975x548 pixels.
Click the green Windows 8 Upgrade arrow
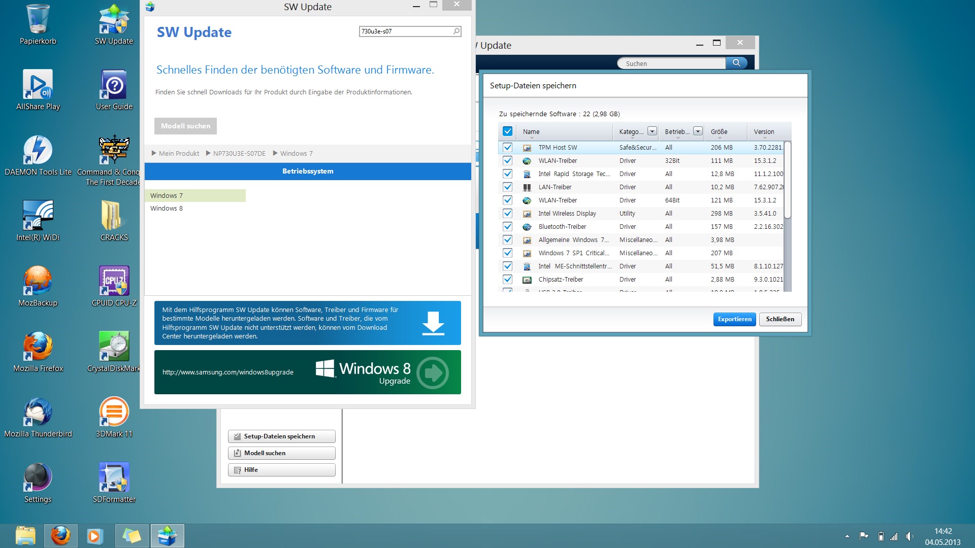(x=433, y=372)
